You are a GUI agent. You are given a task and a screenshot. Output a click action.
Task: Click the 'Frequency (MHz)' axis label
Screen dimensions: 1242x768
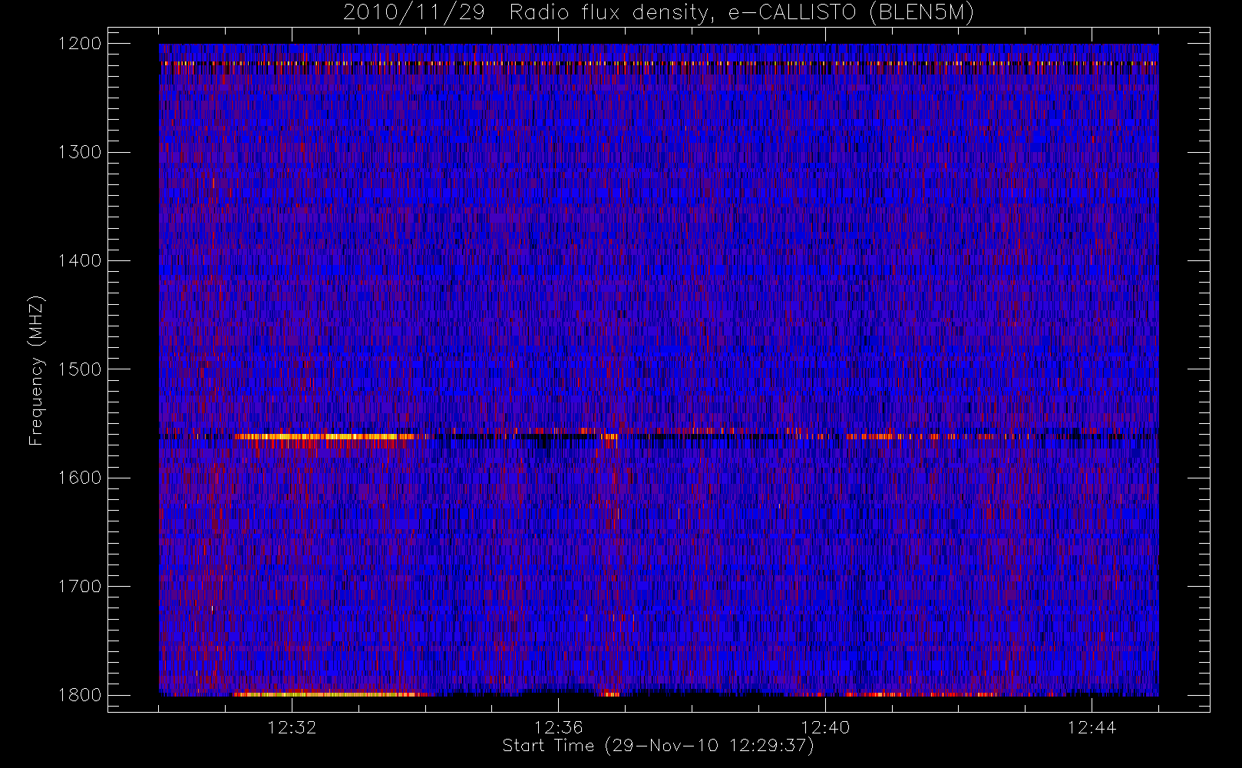35,370
